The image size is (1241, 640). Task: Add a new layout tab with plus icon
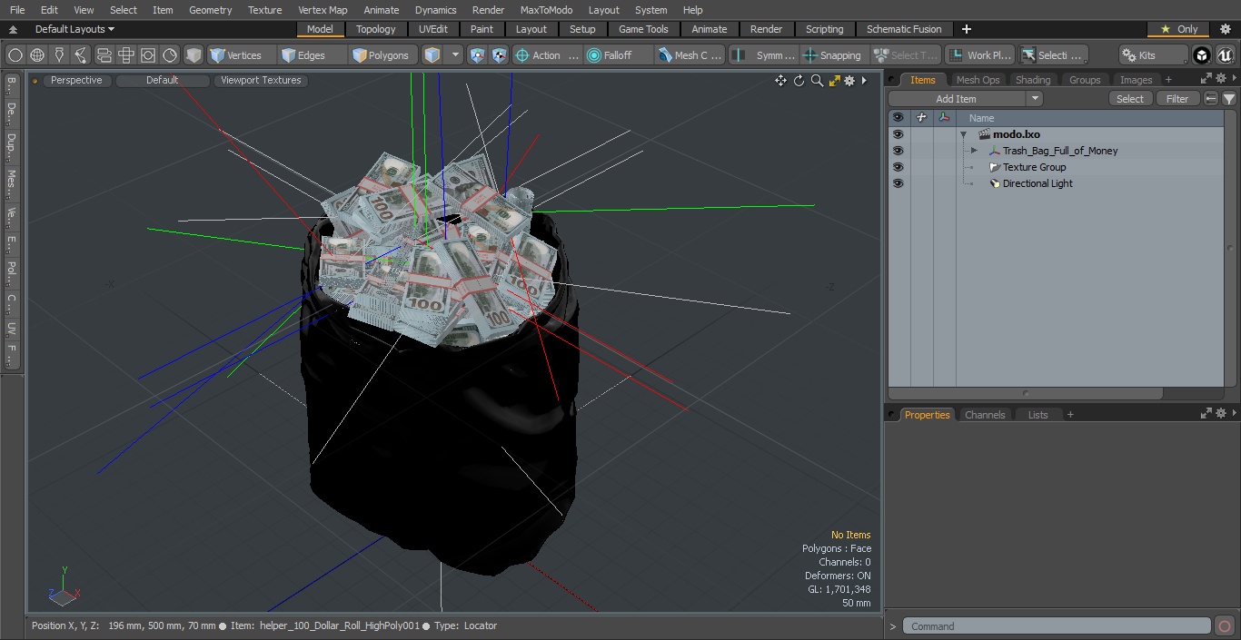966,29
